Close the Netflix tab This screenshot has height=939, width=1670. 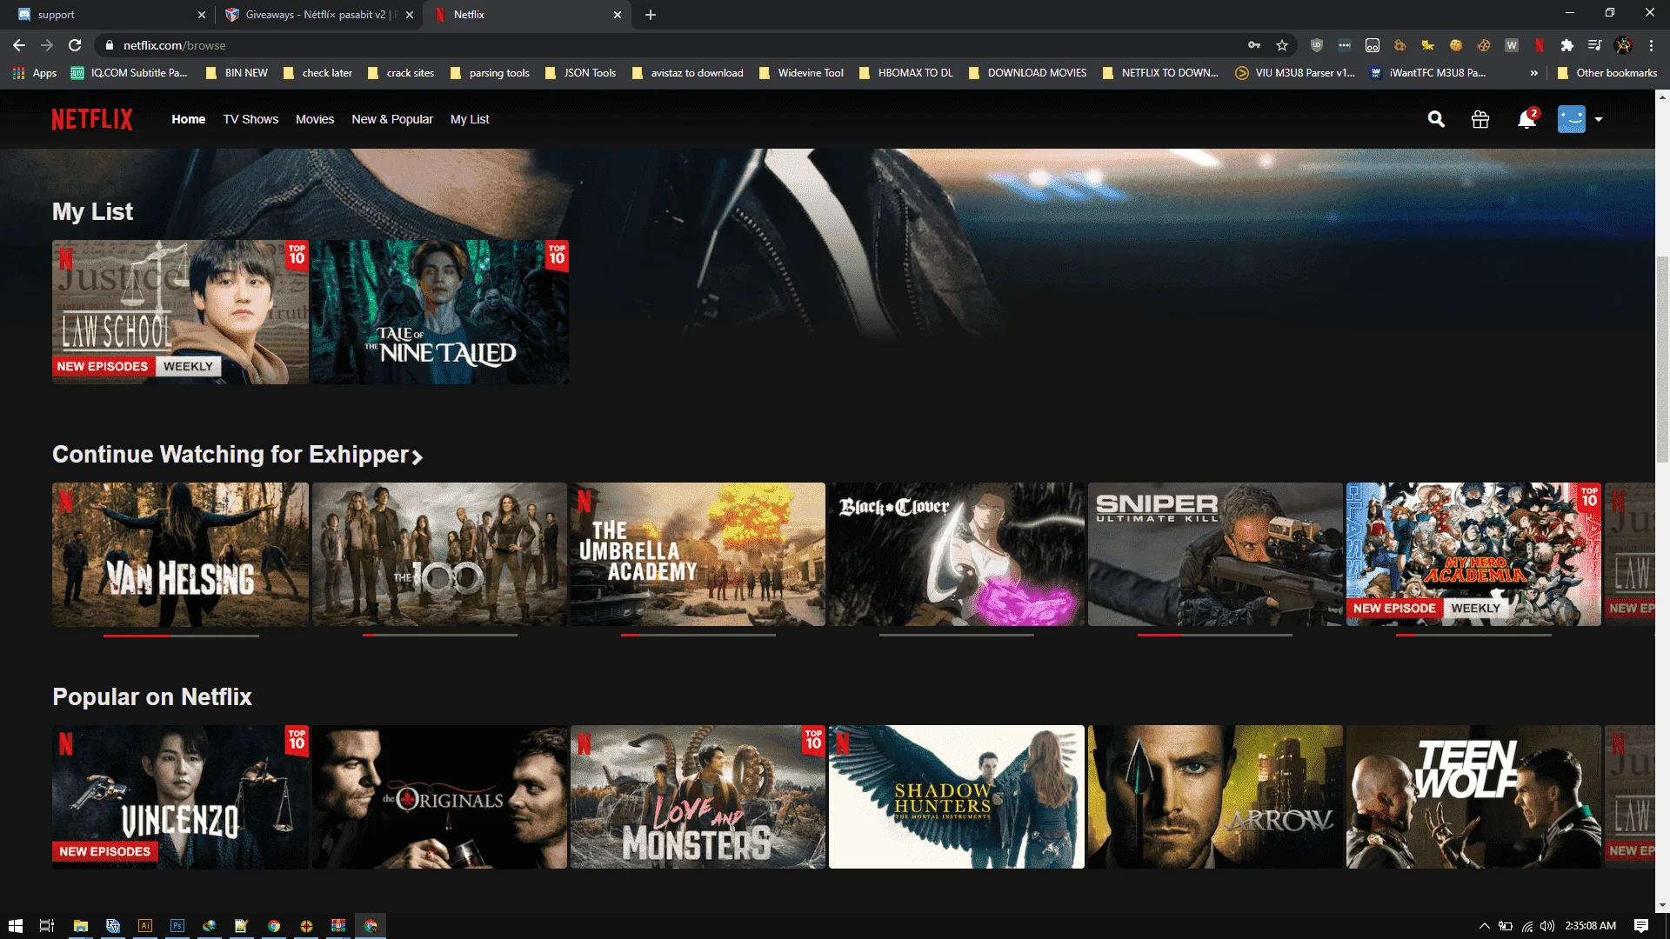click(x=618, y=15)
